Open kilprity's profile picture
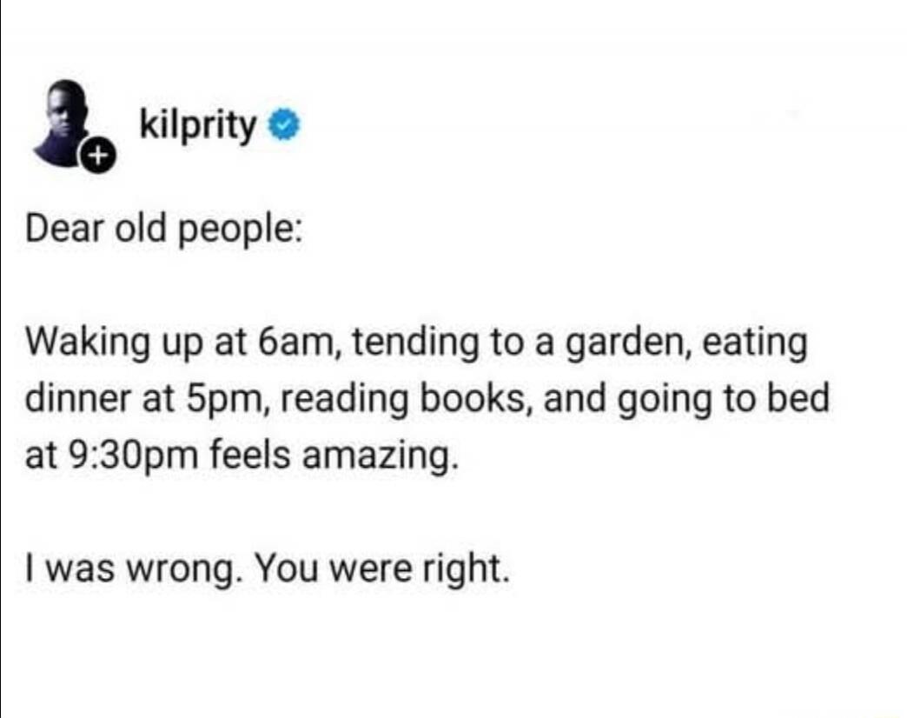The width and height of the screenshot is (907, 718). click(67, 124)
